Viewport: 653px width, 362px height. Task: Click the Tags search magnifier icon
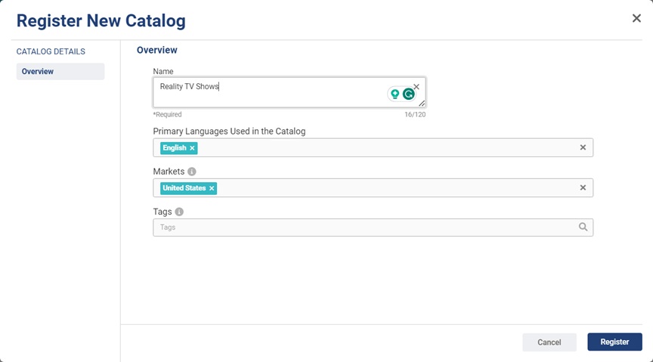click(x=583, y=227)
